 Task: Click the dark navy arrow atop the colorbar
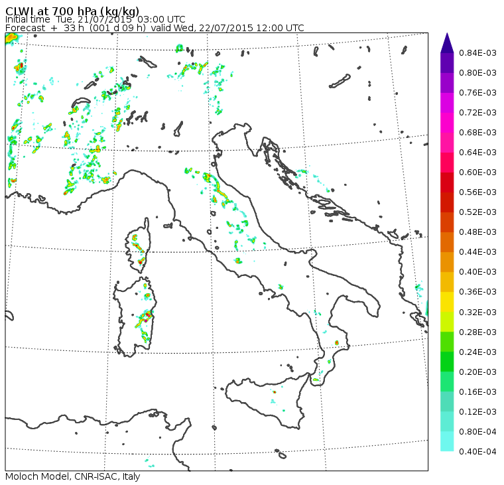pyautogui.click(x=447, y=42)
